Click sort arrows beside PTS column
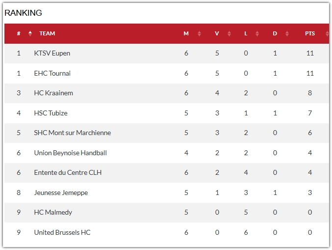The height and width of the screenshot is (250, 332). click(x=327, y=34)
